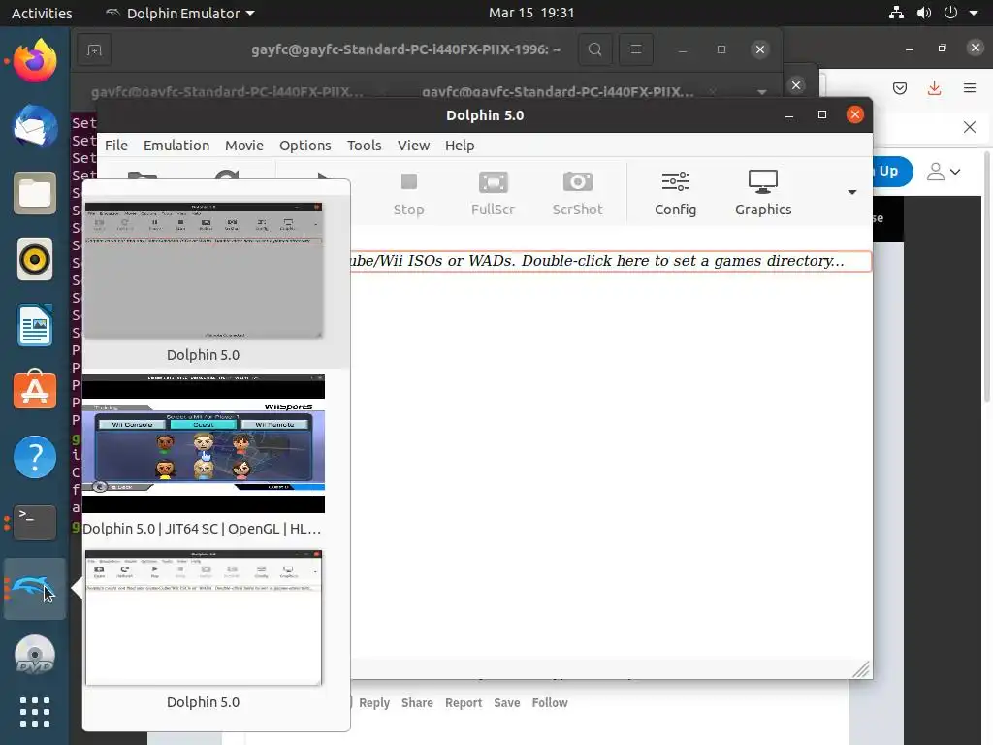
Task: Open the Tools menu
Action: click(x=365, y=146)
